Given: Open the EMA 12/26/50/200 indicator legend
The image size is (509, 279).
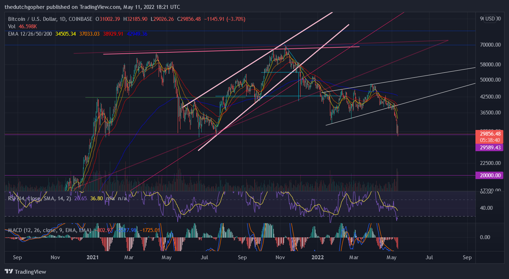Looking at the screenshot, I should click(x=31, y=34).
